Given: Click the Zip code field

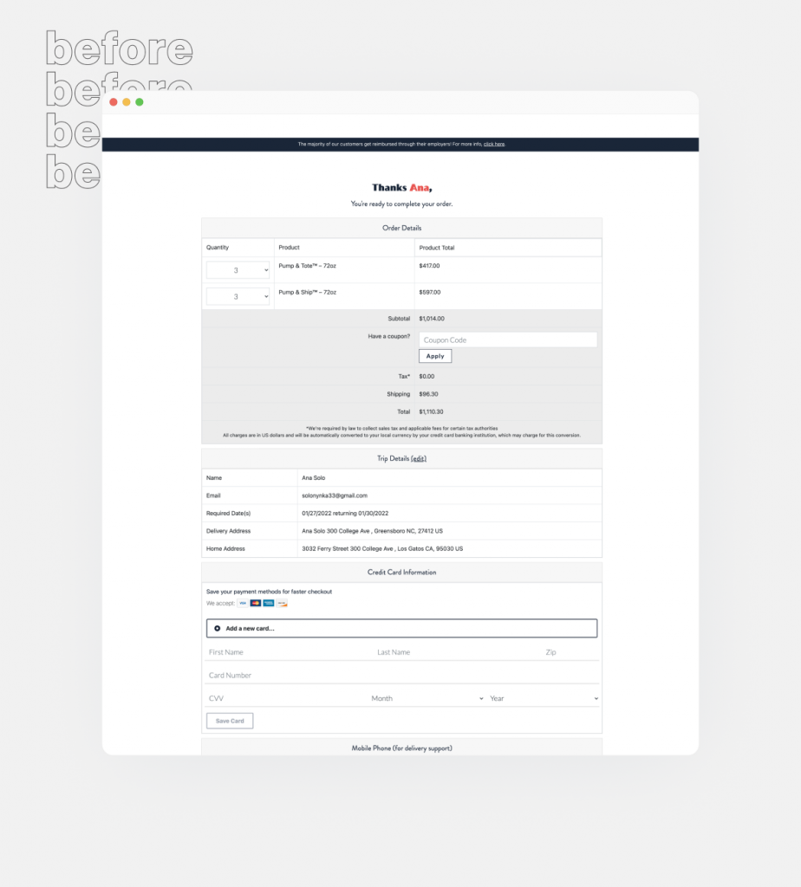Looking at the screenshot, I should coord(570,652).
